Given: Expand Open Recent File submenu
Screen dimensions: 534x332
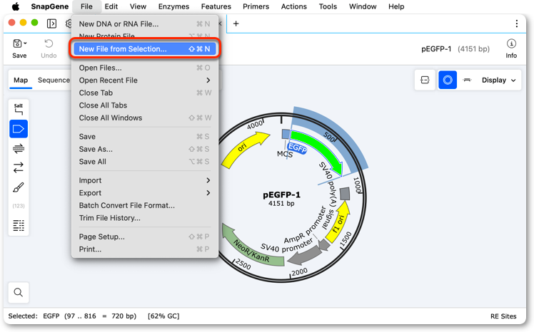Looking at the screenshot, I should click(x=145, y=81).
